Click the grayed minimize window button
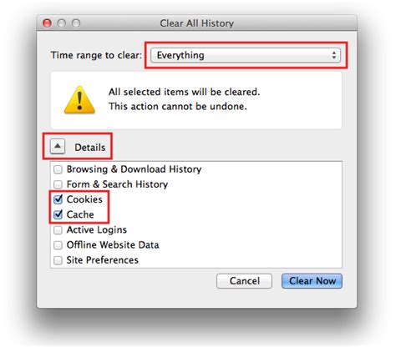Screen dimensions: 396x347 (x=62, y=23)
